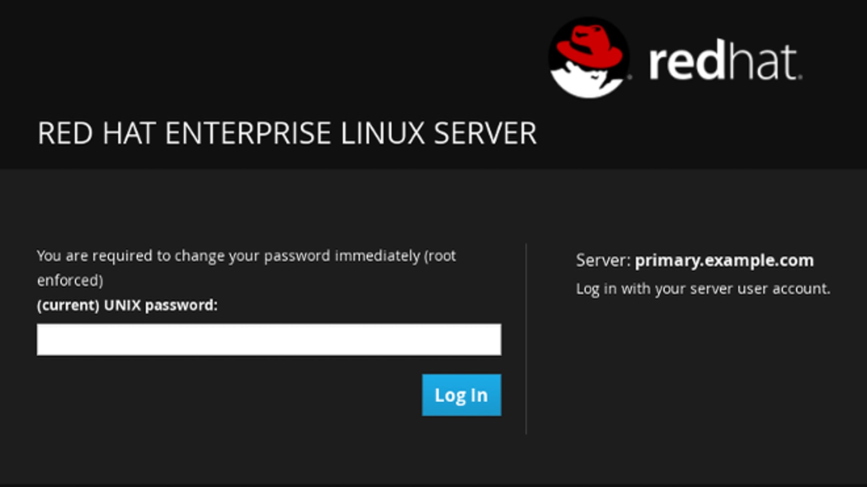Click the primary.example.com server name
867x487 pixels.
(723, 261)
